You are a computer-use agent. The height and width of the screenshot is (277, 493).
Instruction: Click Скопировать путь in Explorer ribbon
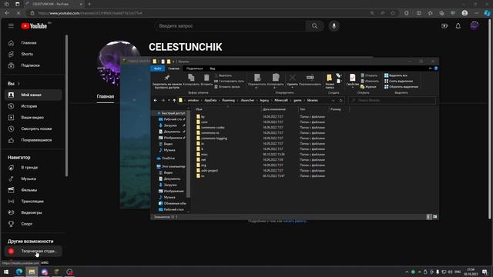[230, 81]
